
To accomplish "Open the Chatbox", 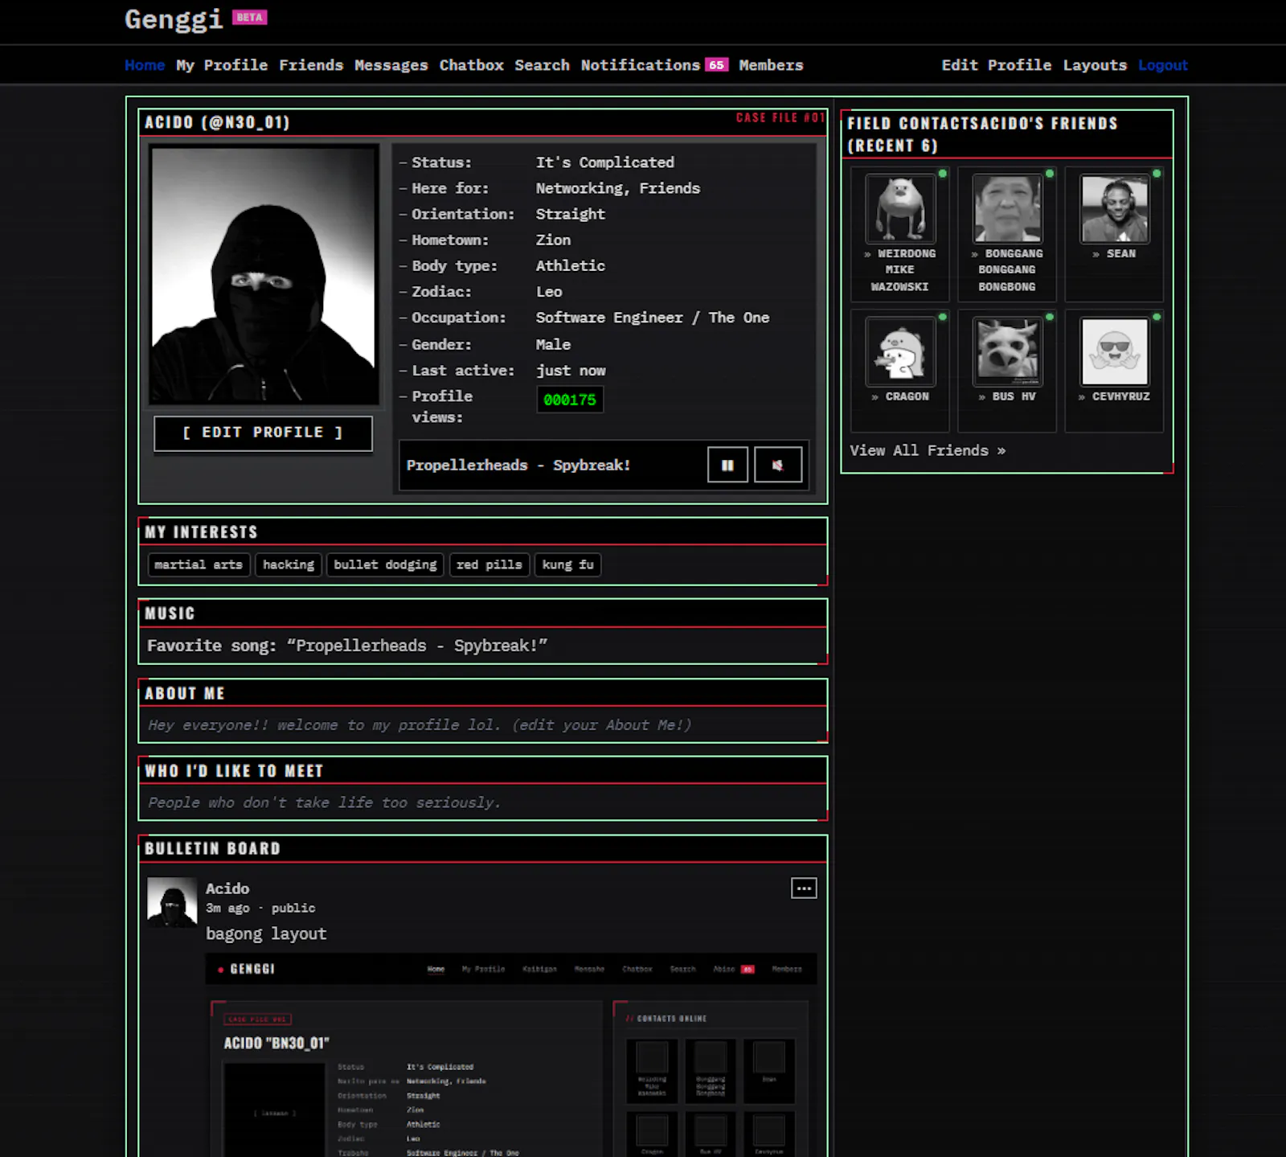I will point(472,65).
